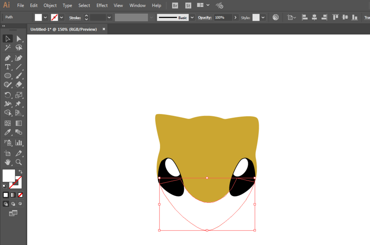Choose the Ellipse shape tool

coord(7,76)
